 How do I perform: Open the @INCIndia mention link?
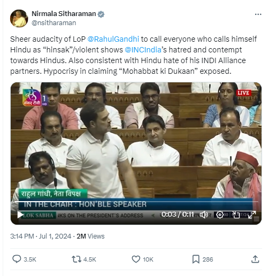point(143,50)
